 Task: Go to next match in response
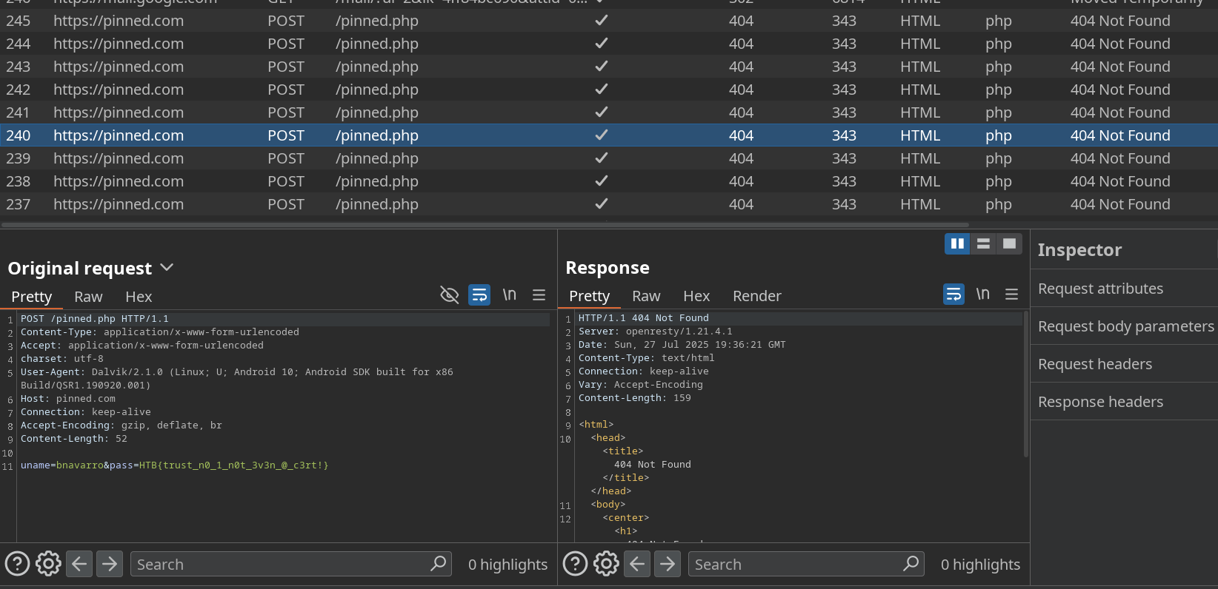(668, 564)
